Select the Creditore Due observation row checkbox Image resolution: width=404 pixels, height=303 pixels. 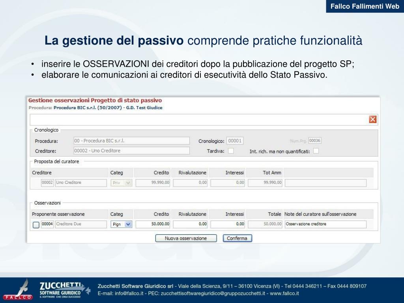pos(36,224)
